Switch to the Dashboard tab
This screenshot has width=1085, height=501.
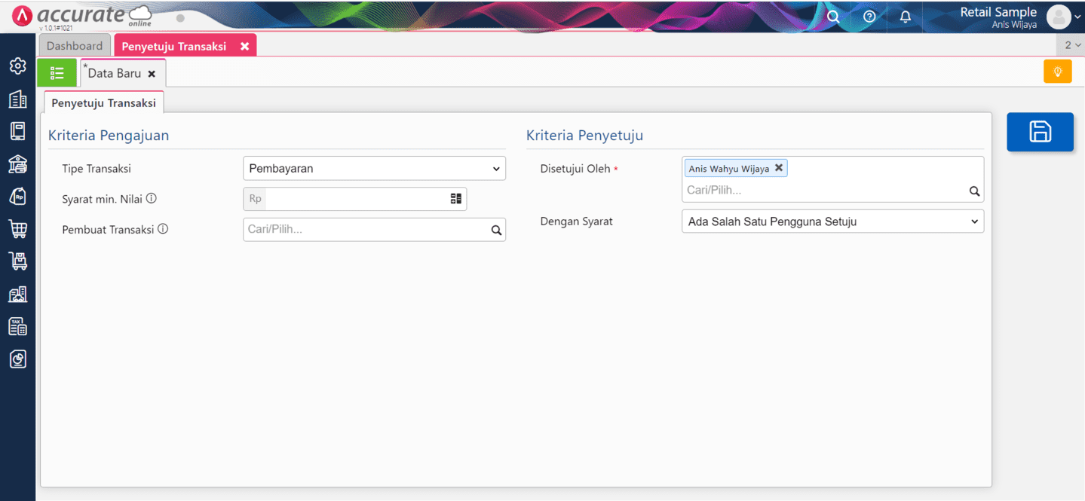pos(75,46)
